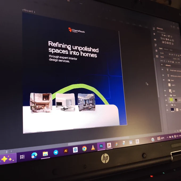This screenshot has width=181, height=181.
Task: Open the workspace switcher icon
Action: [x=174, y=27]
